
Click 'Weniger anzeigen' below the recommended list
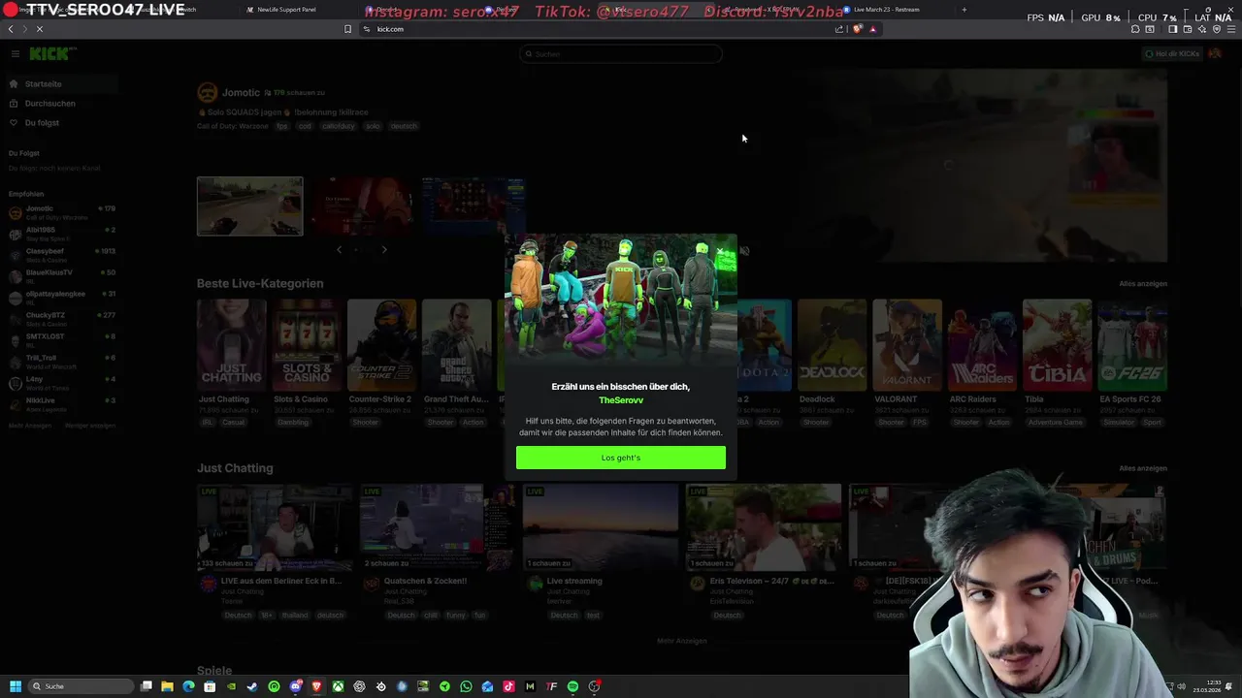click(90, 426)
